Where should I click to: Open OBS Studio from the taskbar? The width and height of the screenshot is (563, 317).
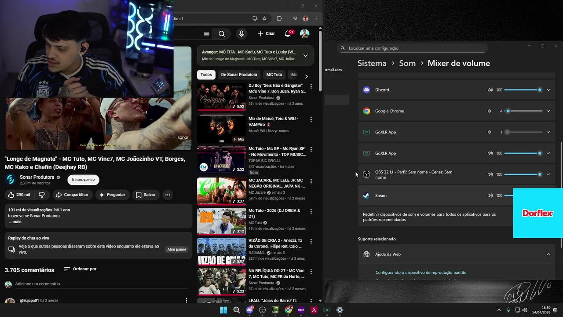[x=263, y=310]
